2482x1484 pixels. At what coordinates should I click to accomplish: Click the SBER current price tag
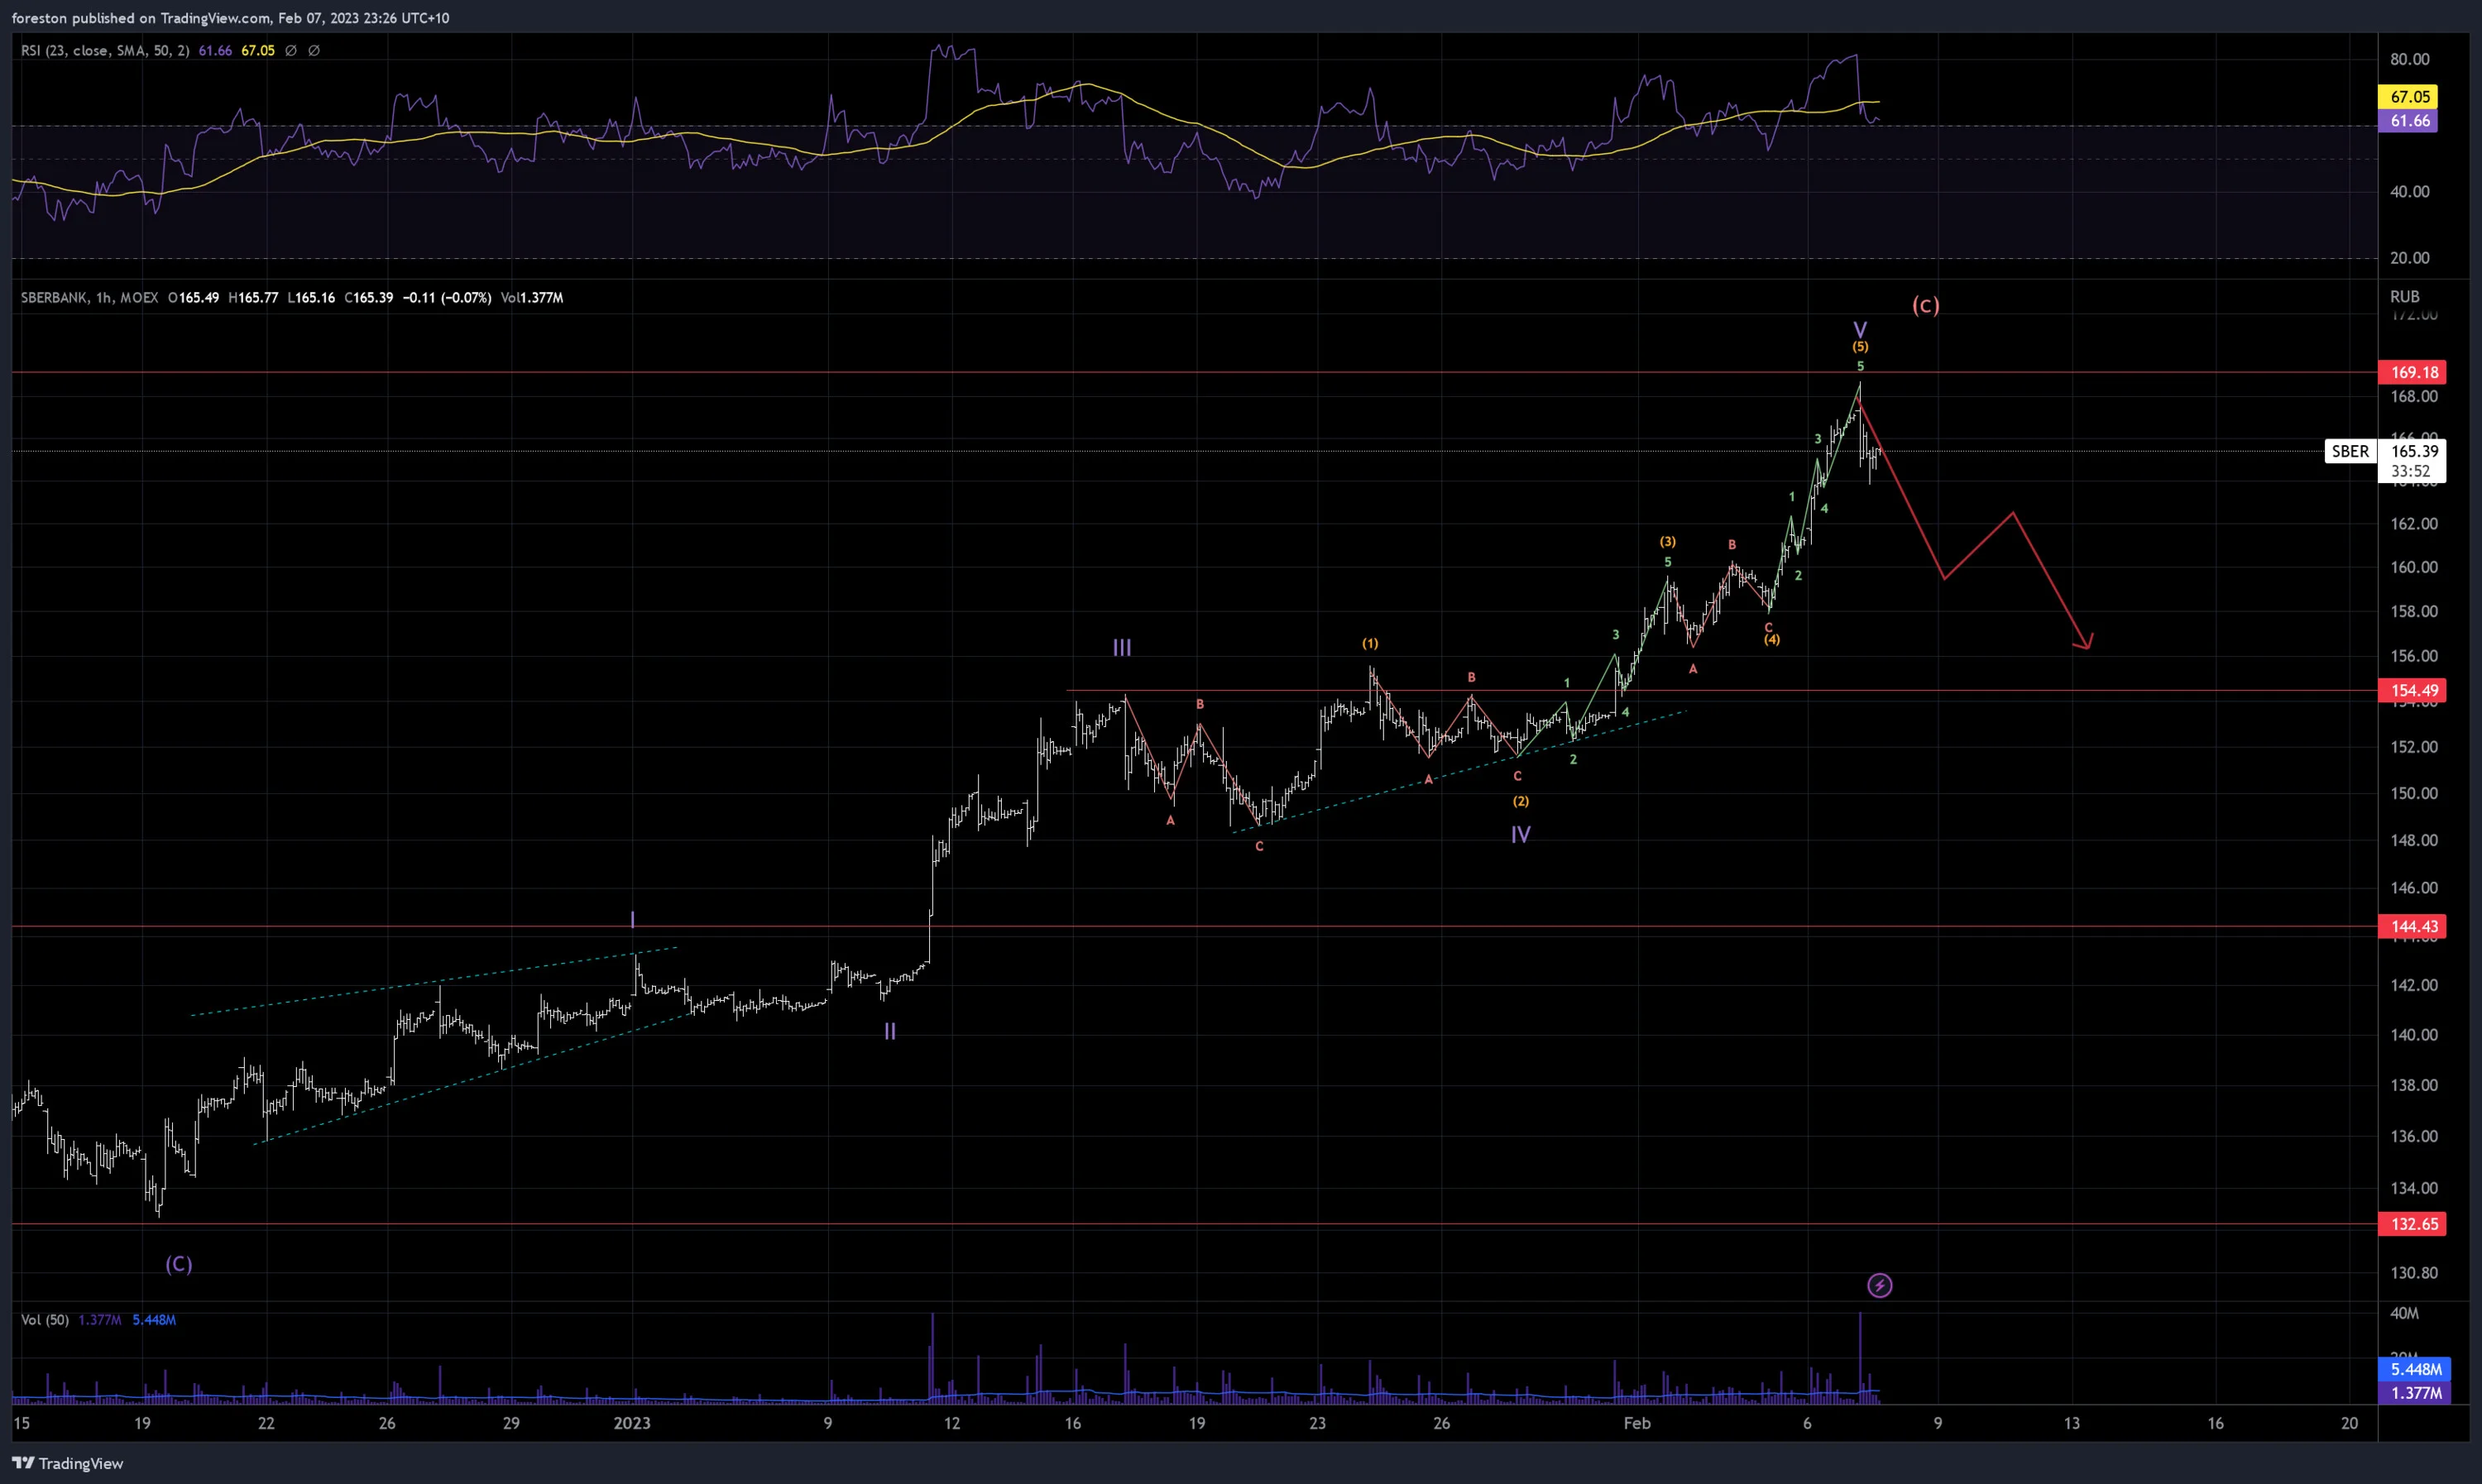[2351, 451]
